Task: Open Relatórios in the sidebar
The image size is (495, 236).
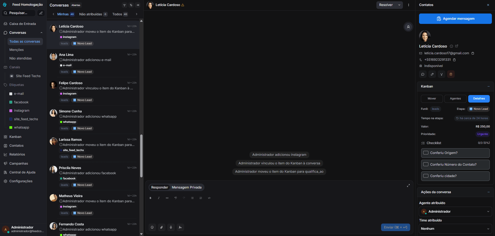Action: (x=17, y=154)
